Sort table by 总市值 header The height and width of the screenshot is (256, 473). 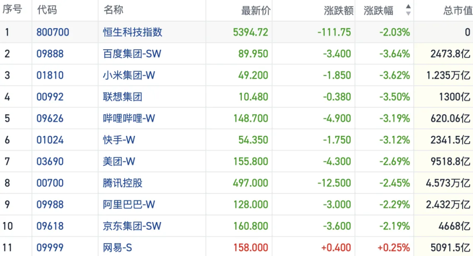pos(458,10)
